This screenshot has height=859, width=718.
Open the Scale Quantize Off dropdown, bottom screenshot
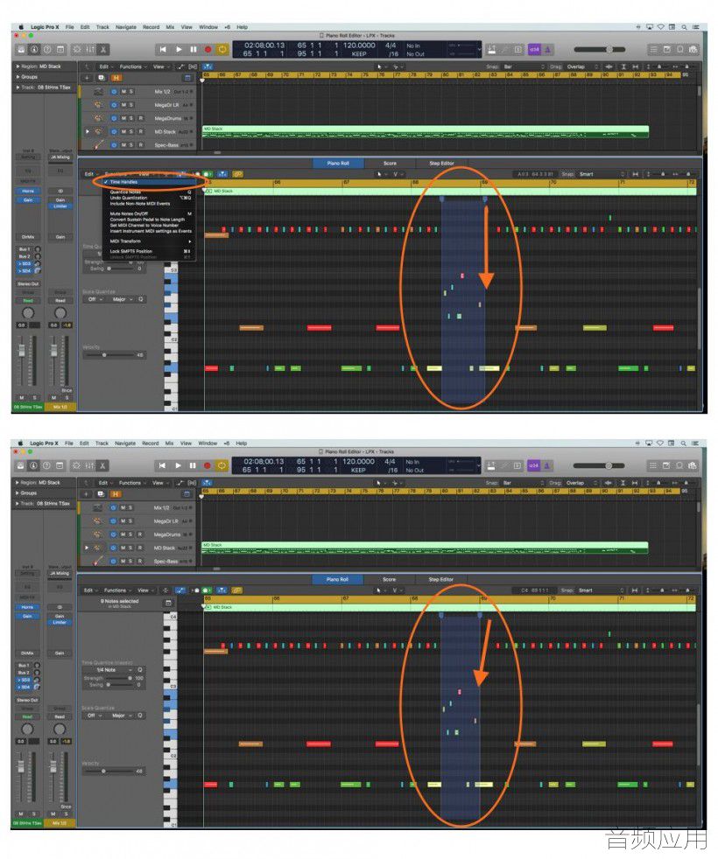[x=95, y=716]
